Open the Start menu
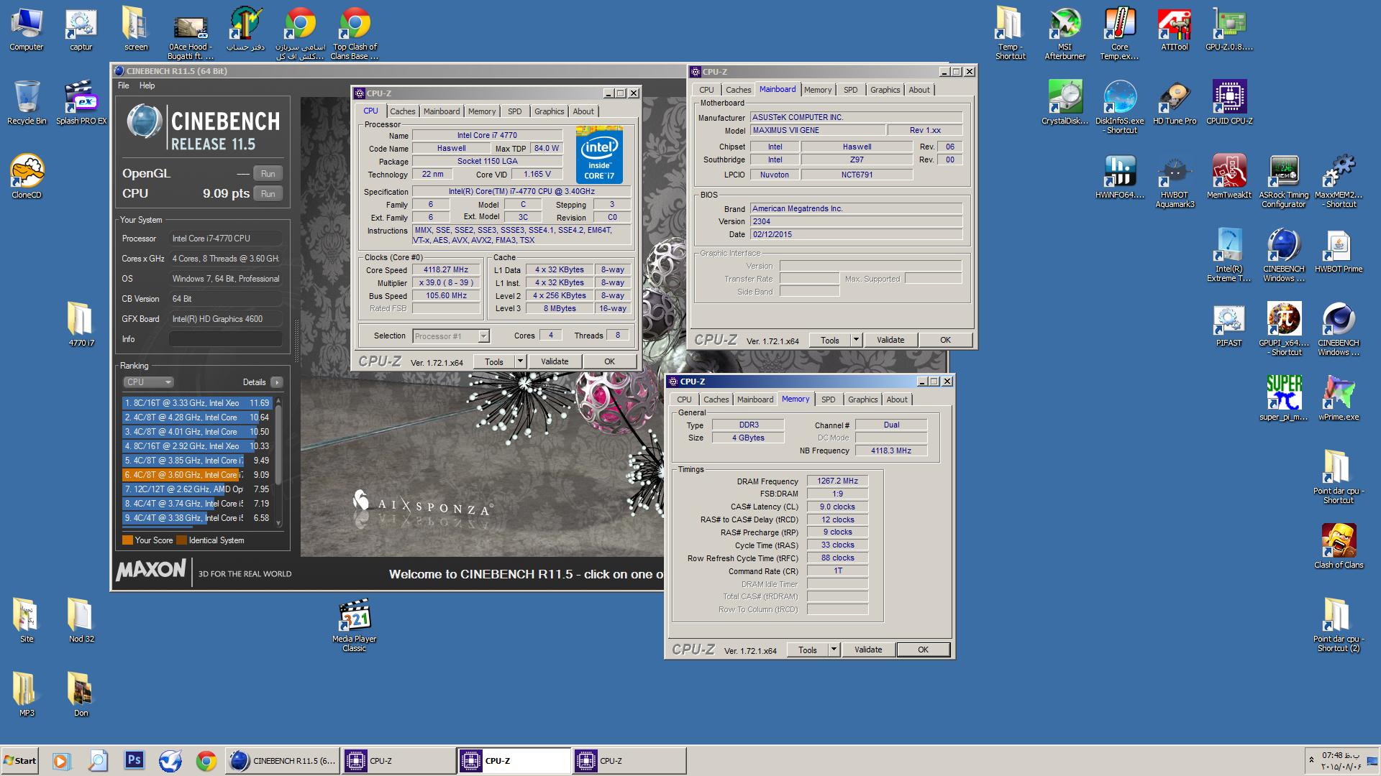The image size is (1381, 776). click(x=19, y=760)
